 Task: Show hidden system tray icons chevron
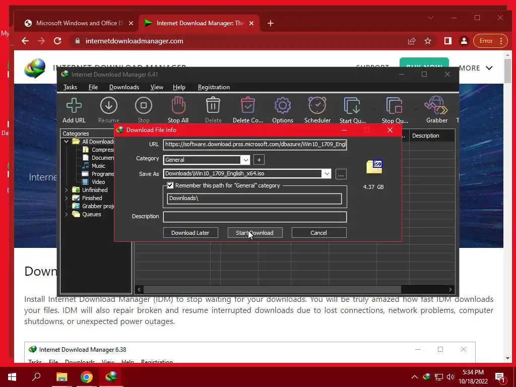pos(415,377)
